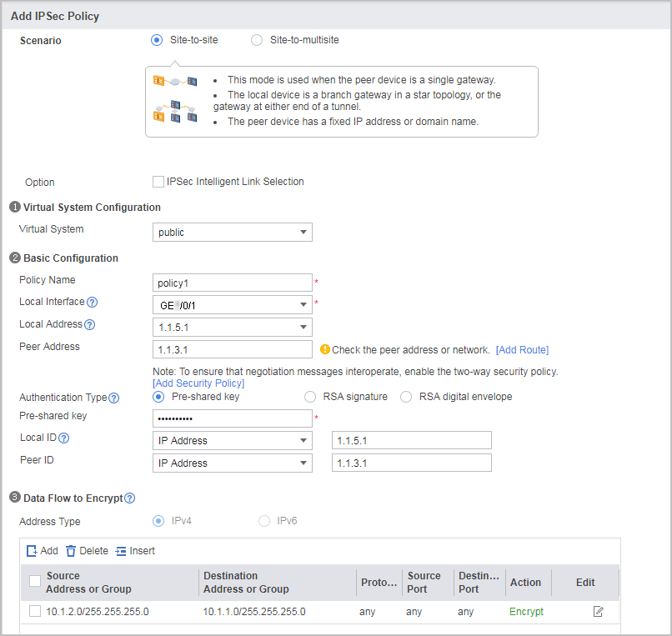Click the edit icon in the data flow row

[599, 612]
